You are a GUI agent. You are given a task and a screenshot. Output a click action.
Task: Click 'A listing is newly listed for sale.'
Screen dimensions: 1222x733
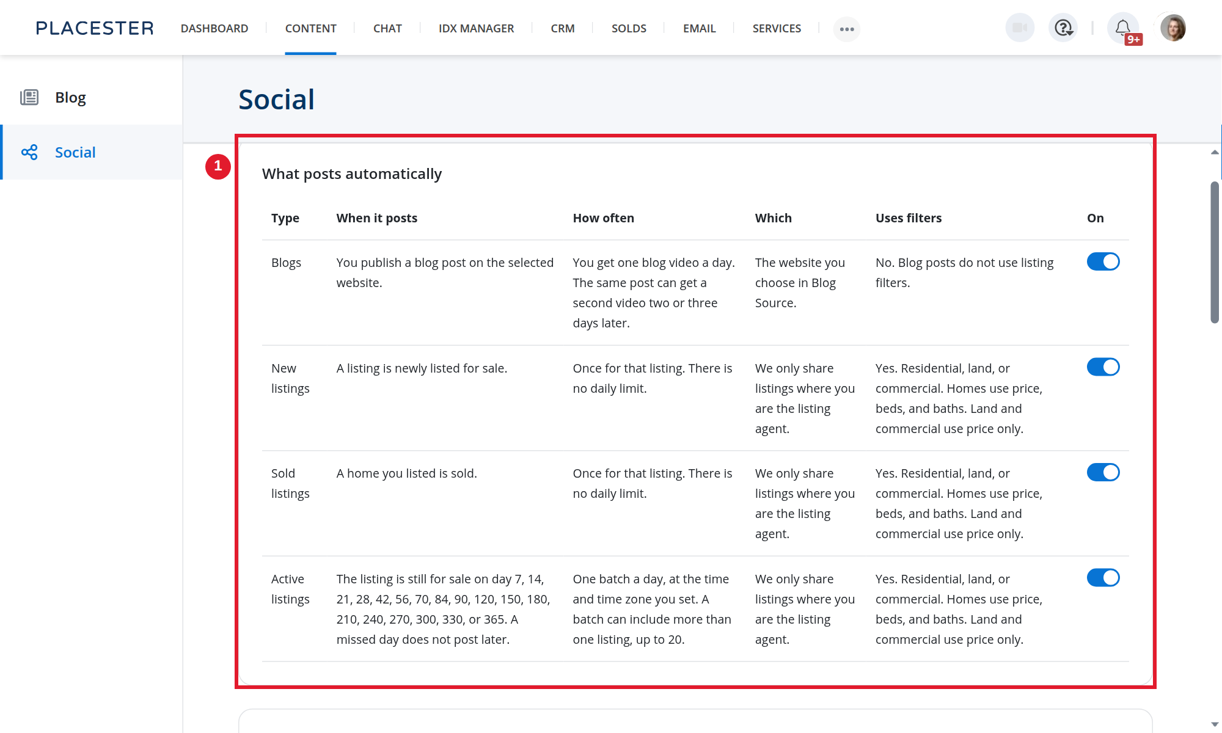click(422, 368)
